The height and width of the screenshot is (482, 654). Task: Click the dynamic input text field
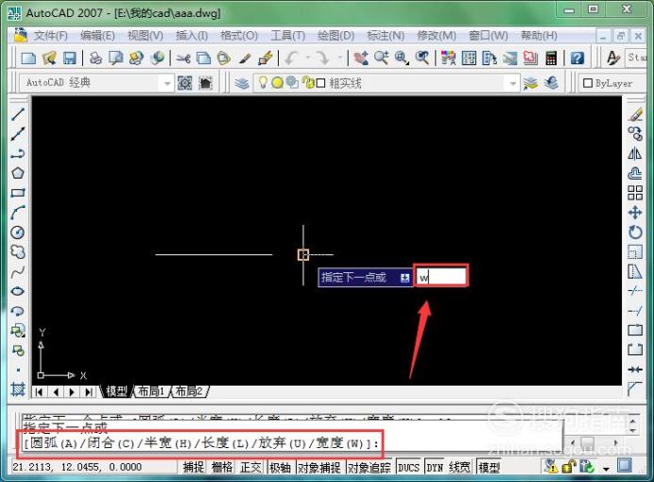tap(440, 276)
